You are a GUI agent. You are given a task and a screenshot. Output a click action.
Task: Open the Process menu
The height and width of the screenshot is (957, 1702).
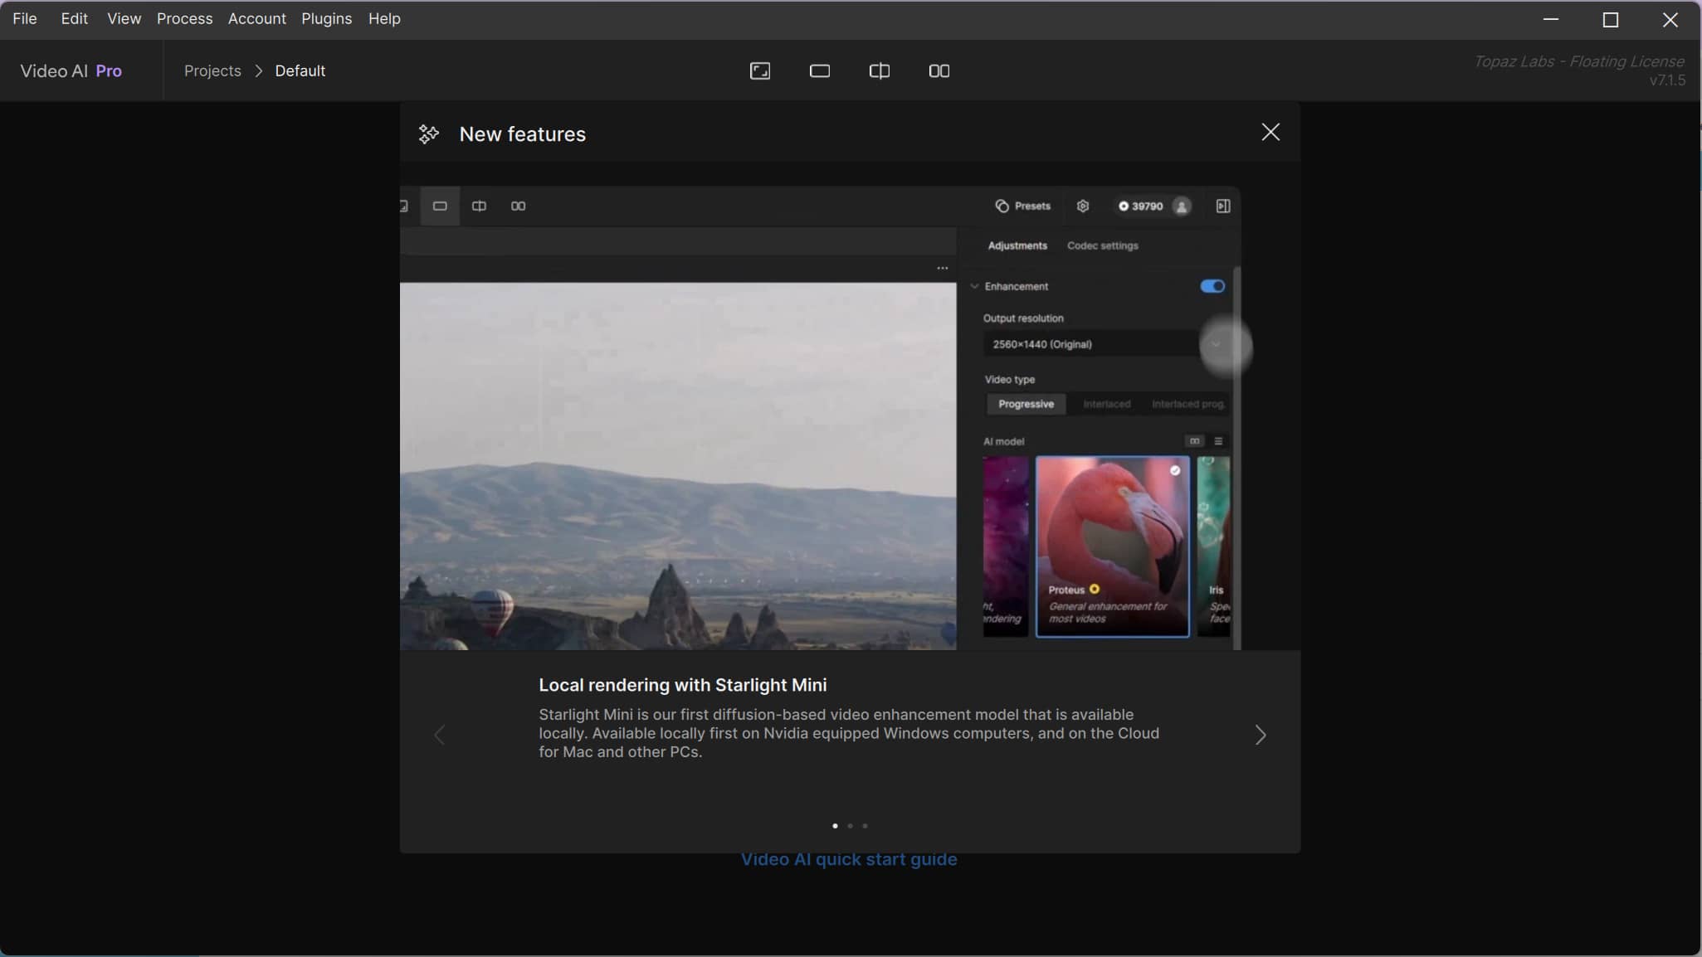click(184, 18)
